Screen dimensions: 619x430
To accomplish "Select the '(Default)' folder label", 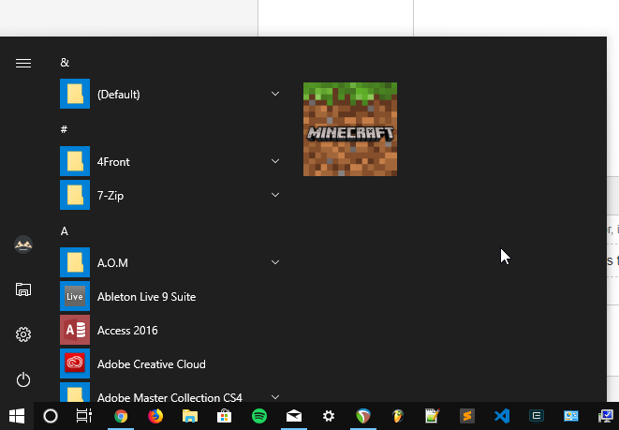I will [x=119, y=95].
